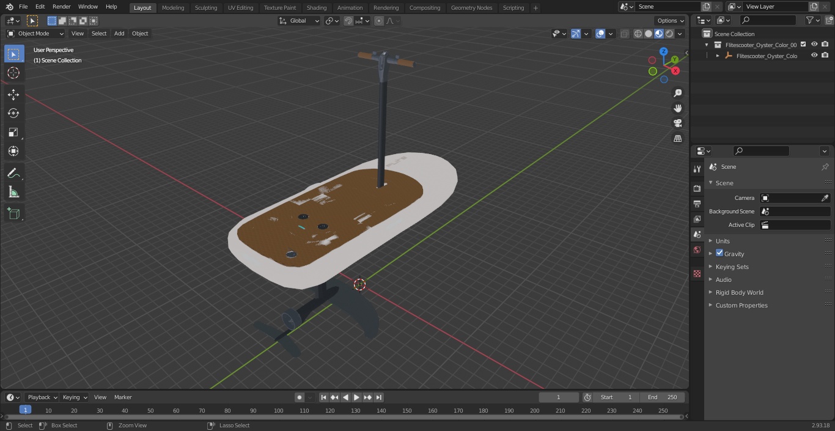Expand Flitescooter_Oyster_Colo object tree row
Image resolution: width=835 pixels, height=431 pixels.
(x=718, y=56)
